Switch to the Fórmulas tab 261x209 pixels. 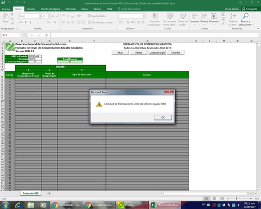(x=70, y=9)
